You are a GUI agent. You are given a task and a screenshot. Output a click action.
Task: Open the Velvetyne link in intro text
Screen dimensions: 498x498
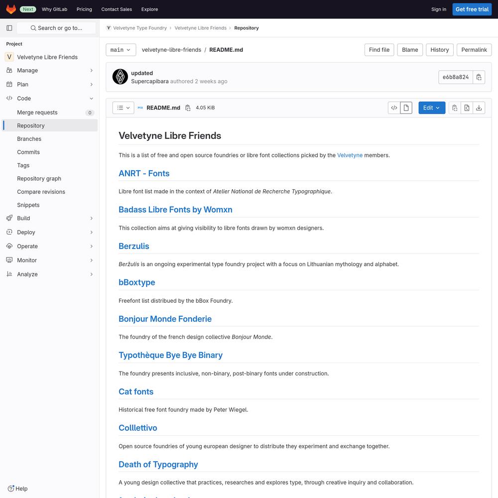click(x=350, y=155)
